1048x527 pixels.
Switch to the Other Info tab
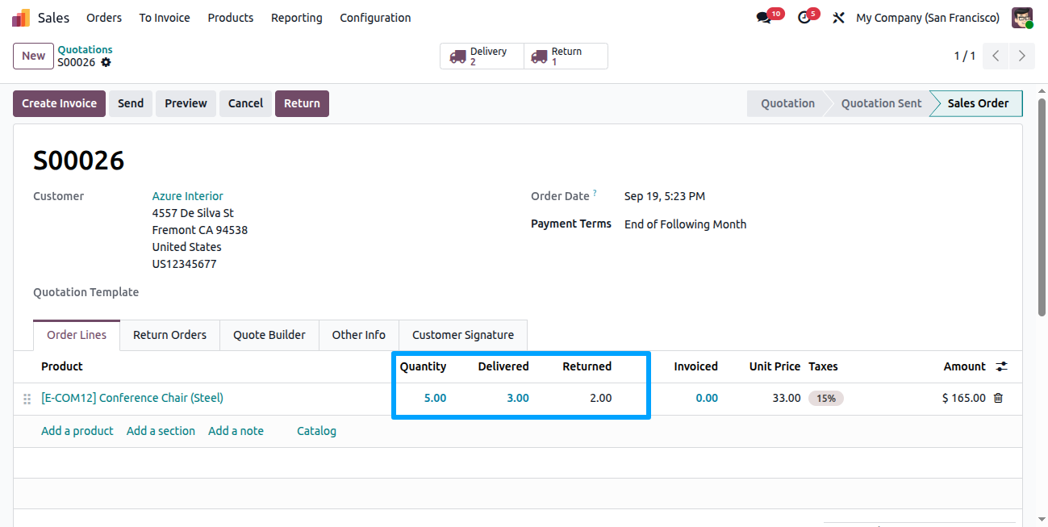pos(359,335)
